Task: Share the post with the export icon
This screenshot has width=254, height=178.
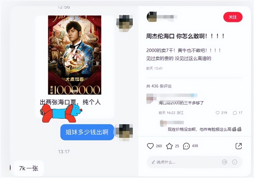Action: pyautogui.click(x=238, y=146)
